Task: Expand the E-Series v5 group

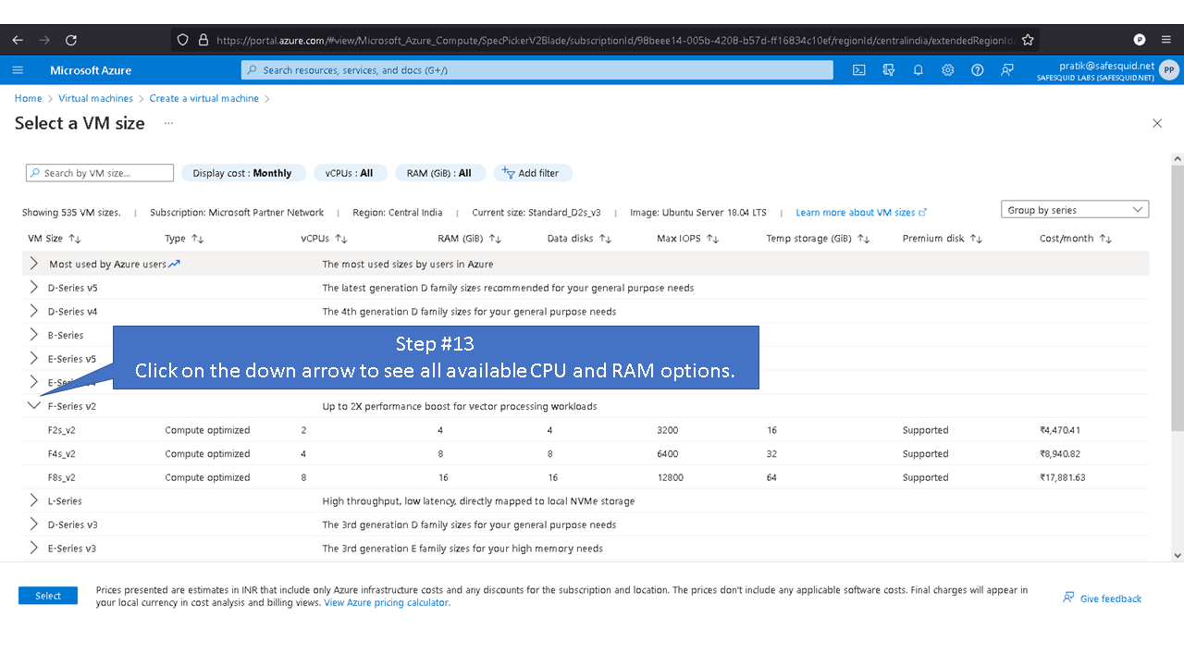Action: 34,359
